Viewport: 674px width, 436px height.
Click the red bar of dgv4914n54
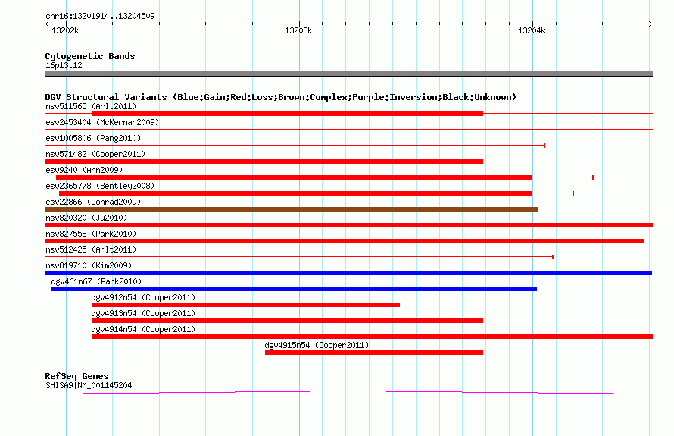tap(373, 337)
